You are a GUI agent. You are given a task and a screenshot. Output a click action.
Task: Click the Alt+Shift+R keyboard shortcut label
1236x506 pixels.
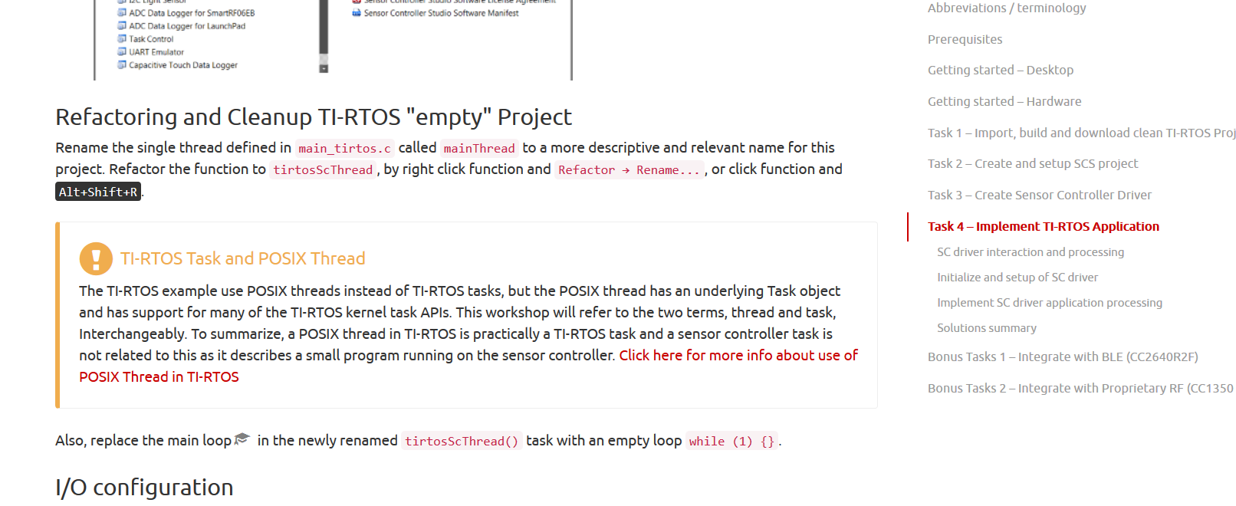(98, 192)
